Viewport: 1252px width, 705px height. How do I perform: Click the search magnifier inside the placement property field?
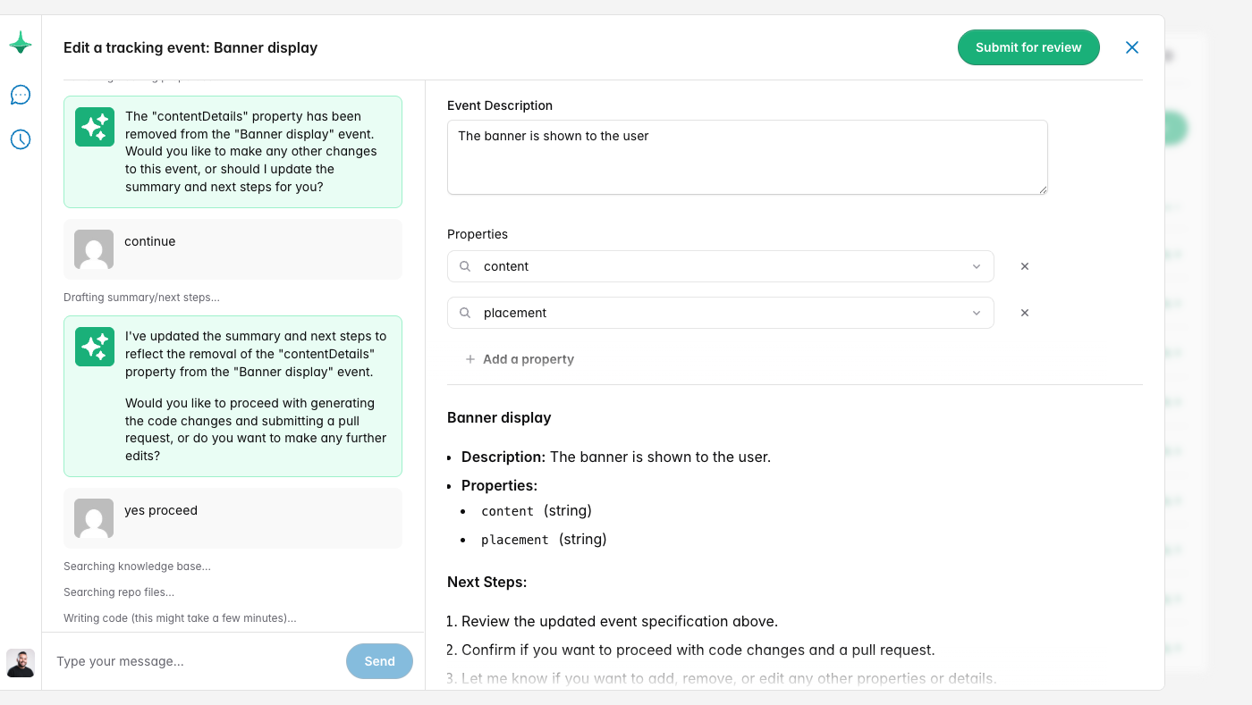[465, 313]
